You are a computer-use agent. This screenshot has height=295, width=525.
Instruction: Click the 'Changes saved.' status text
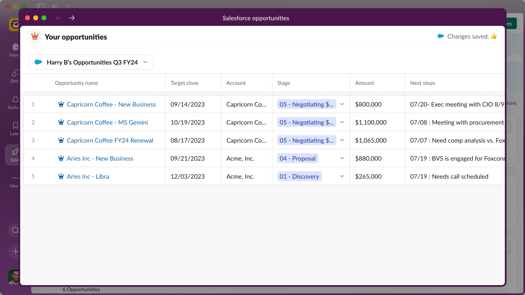click(x=468, y=36)
